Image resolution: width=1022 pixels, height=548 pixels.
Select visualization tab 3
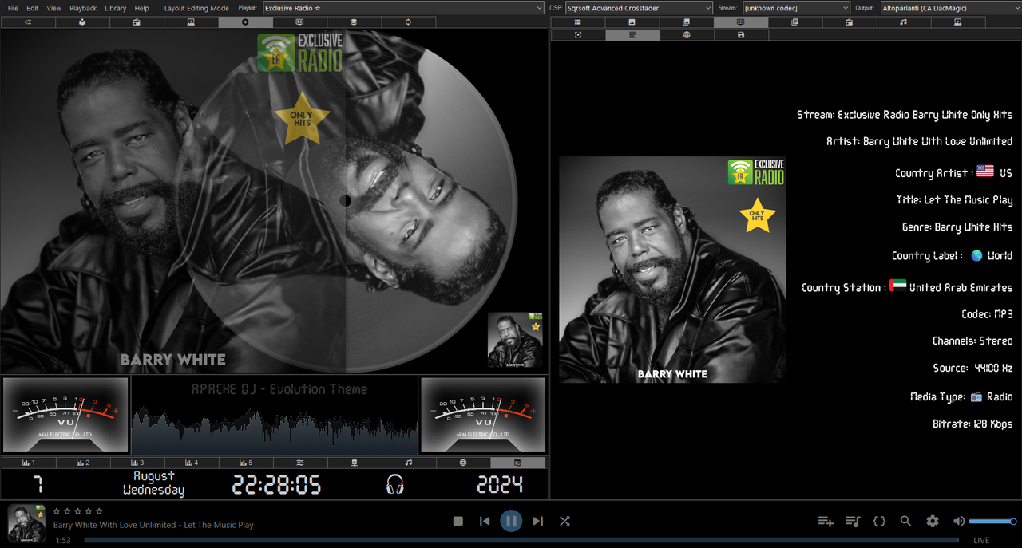coord(137,463)
